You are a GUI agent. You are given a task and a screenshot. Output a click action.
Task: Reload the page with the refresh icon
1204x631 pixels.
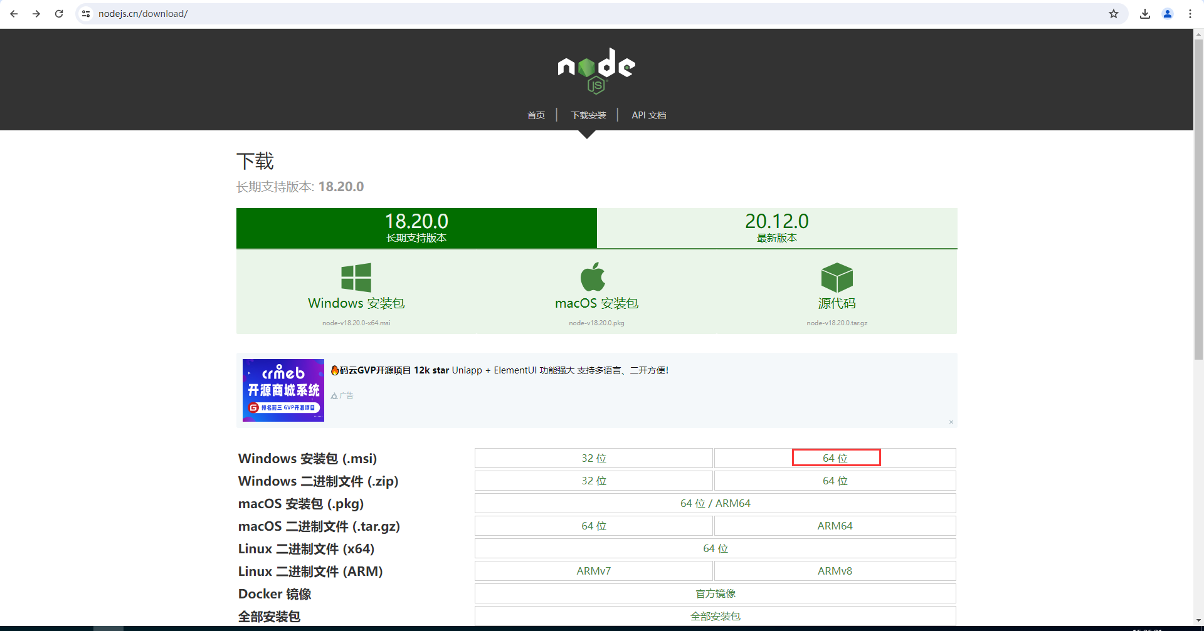pos(59,14)
